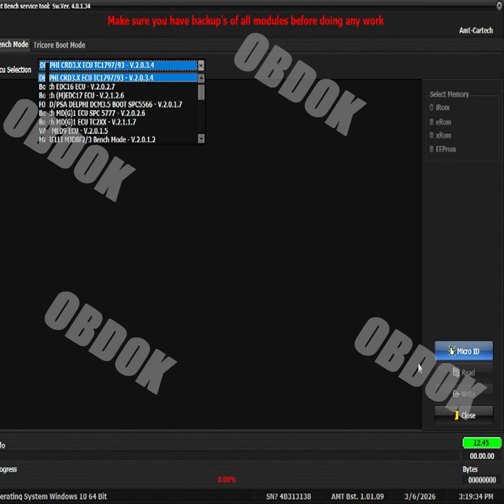This screenshot has width=504, height=504.
Task: Click the 0.00% progress value
Action: 227,480
